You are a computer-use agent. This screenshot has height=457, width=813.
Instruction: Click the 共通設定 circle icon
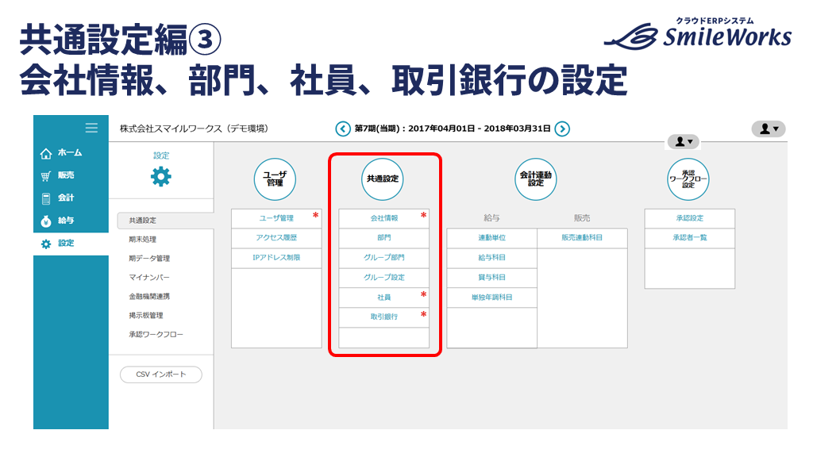pyautogui.click(x=383, y=179)
